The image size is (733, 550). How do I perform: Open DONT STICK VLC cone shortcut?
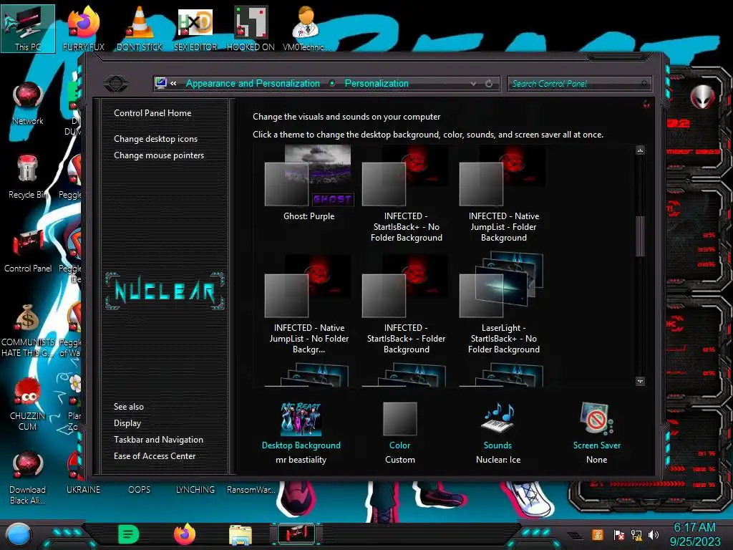pos(140,28)
